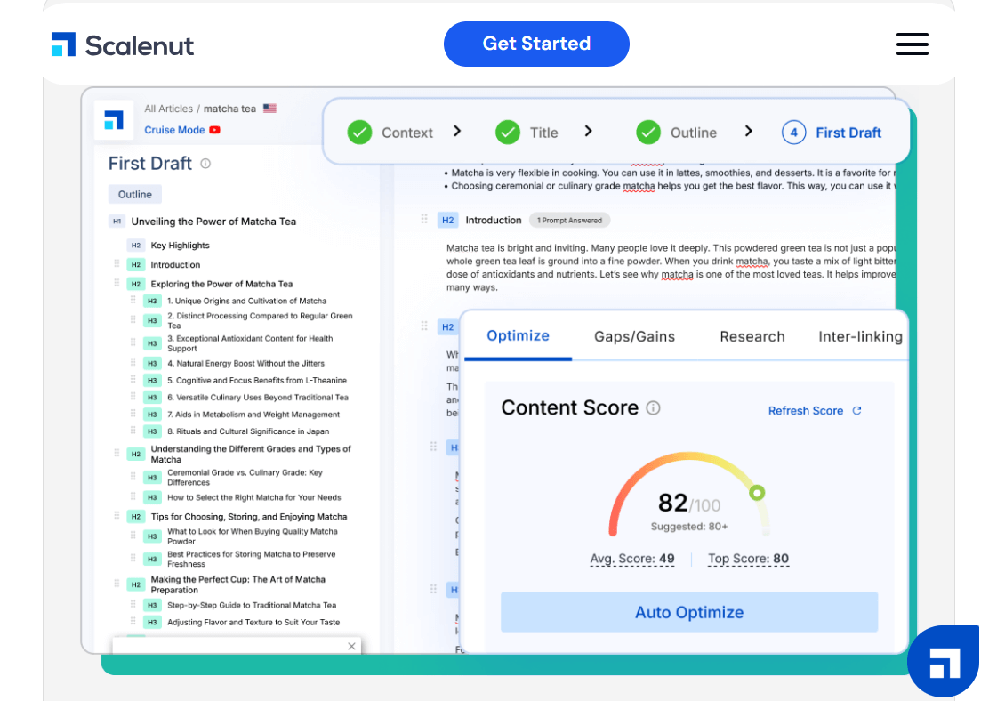Open the blue Scalenut chat widget
Viewport: 997px width, 701px height.
pos(943,661)
